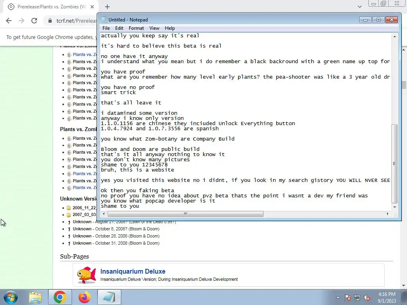Open Unknown - October 8, 2008 entry
Viewport: 407px width, 305px height.
tap(116, 229)
